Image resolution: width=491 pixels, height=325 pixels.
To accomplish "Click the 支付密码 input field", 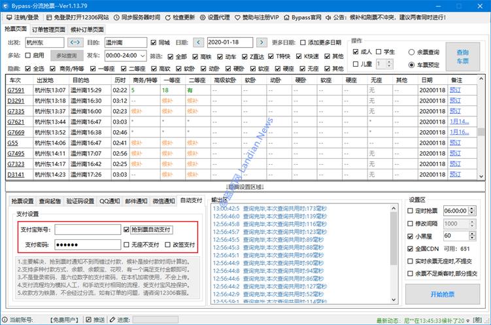I will click(88, 245).
